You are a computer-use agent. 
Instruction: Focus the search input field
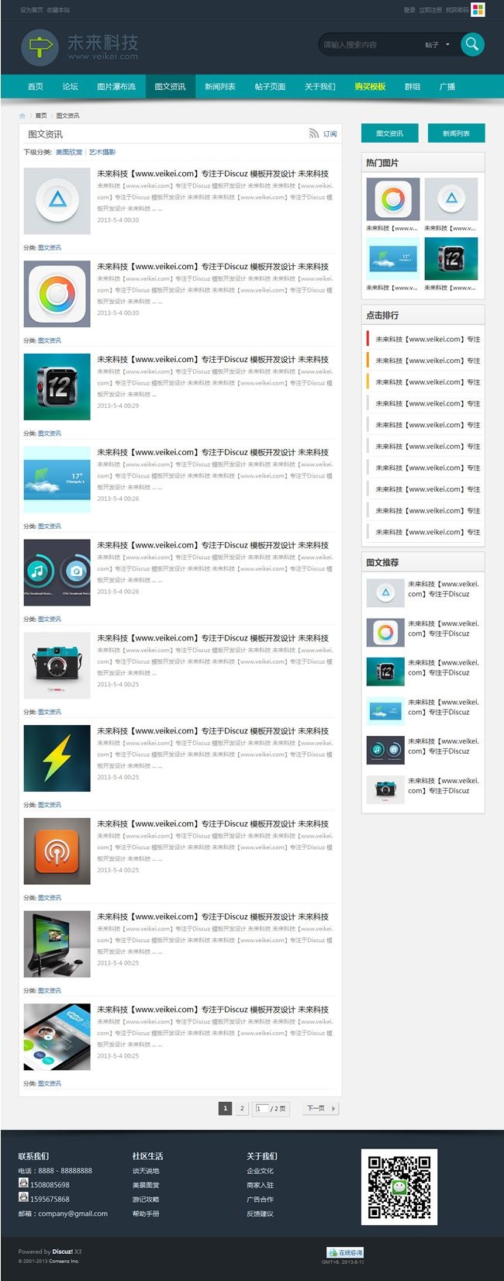coord(369,44)
